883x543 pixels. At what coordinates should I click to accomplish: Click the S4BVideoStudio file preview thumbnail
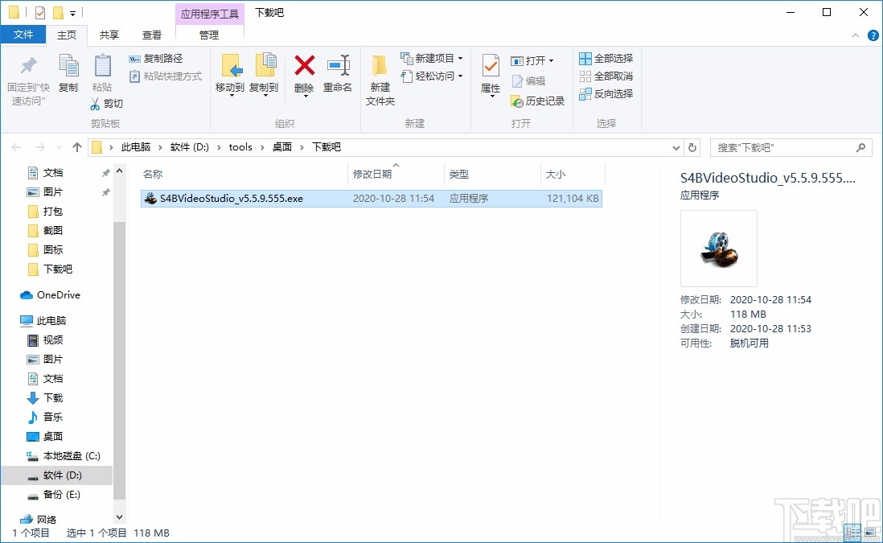coord(718,248)
